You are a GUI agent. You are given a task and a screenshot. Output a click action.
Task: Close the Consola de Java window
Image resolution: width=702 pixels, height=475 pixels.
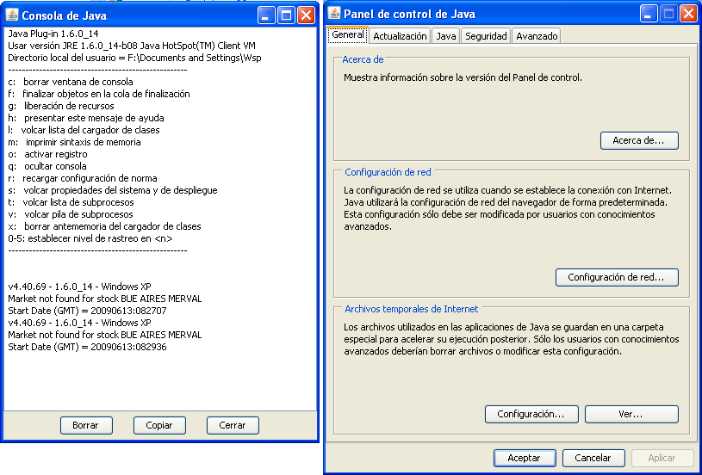[x=307, y=15]
